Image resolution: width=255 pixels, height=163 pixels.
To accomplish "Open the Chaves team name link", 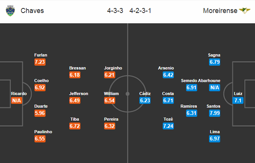I will pyautogui.click(x=32, y=11).
